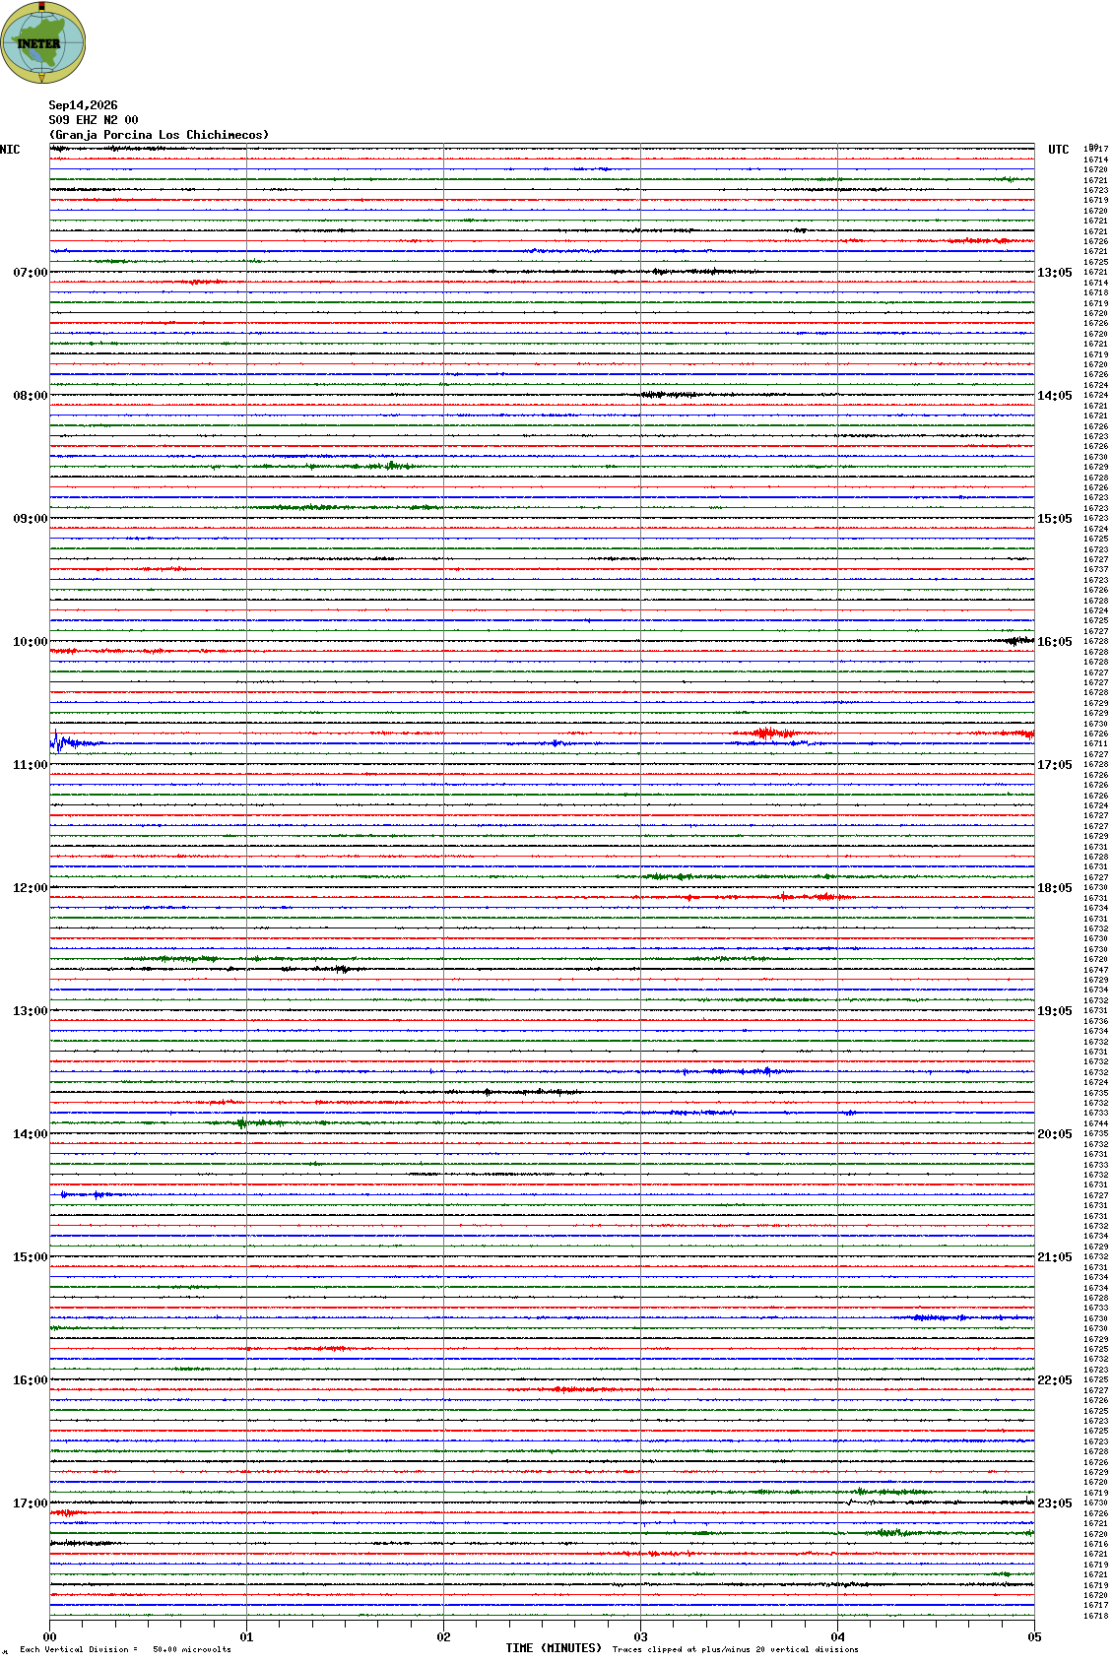
Task: Click the blue spike event near 10:50
Action: (59, 740)
